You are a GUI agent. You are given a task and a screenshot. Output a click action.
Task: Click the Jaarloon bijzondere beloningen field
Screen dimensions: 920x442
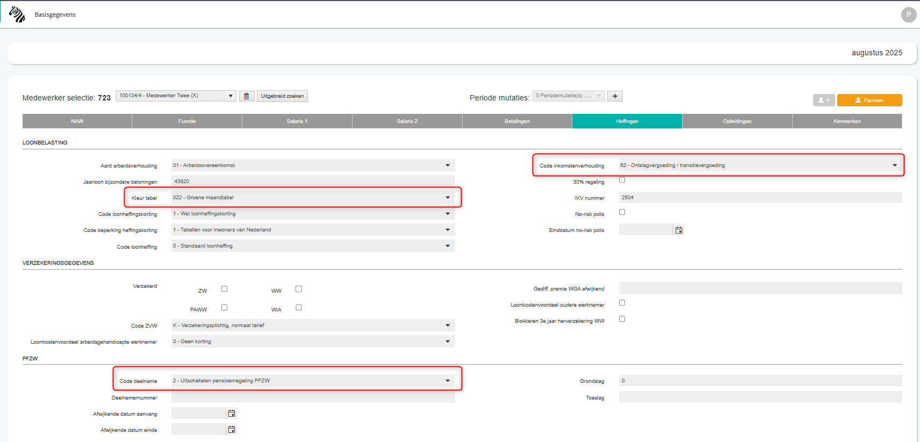click(313, 182)
